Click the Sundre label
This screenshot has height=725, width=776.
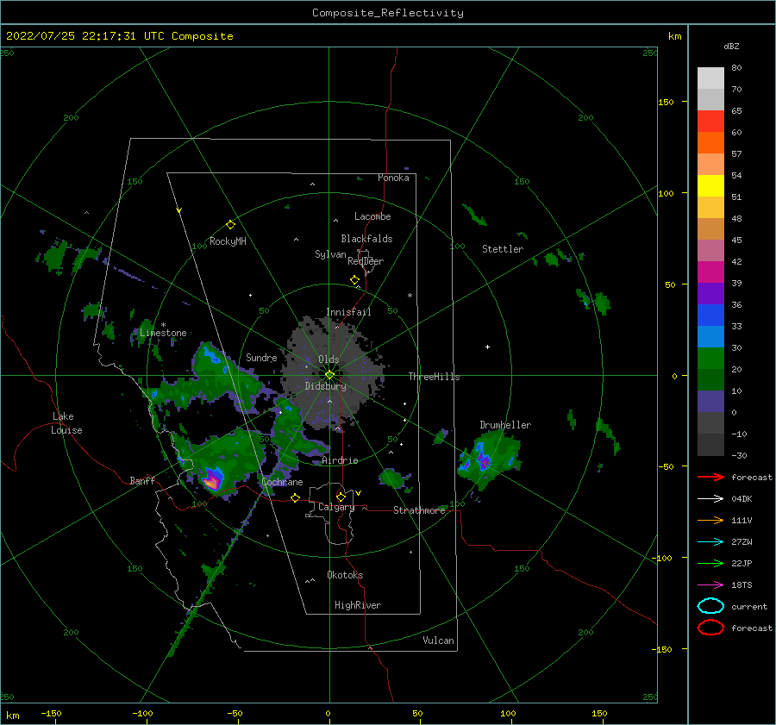(261, 357)
